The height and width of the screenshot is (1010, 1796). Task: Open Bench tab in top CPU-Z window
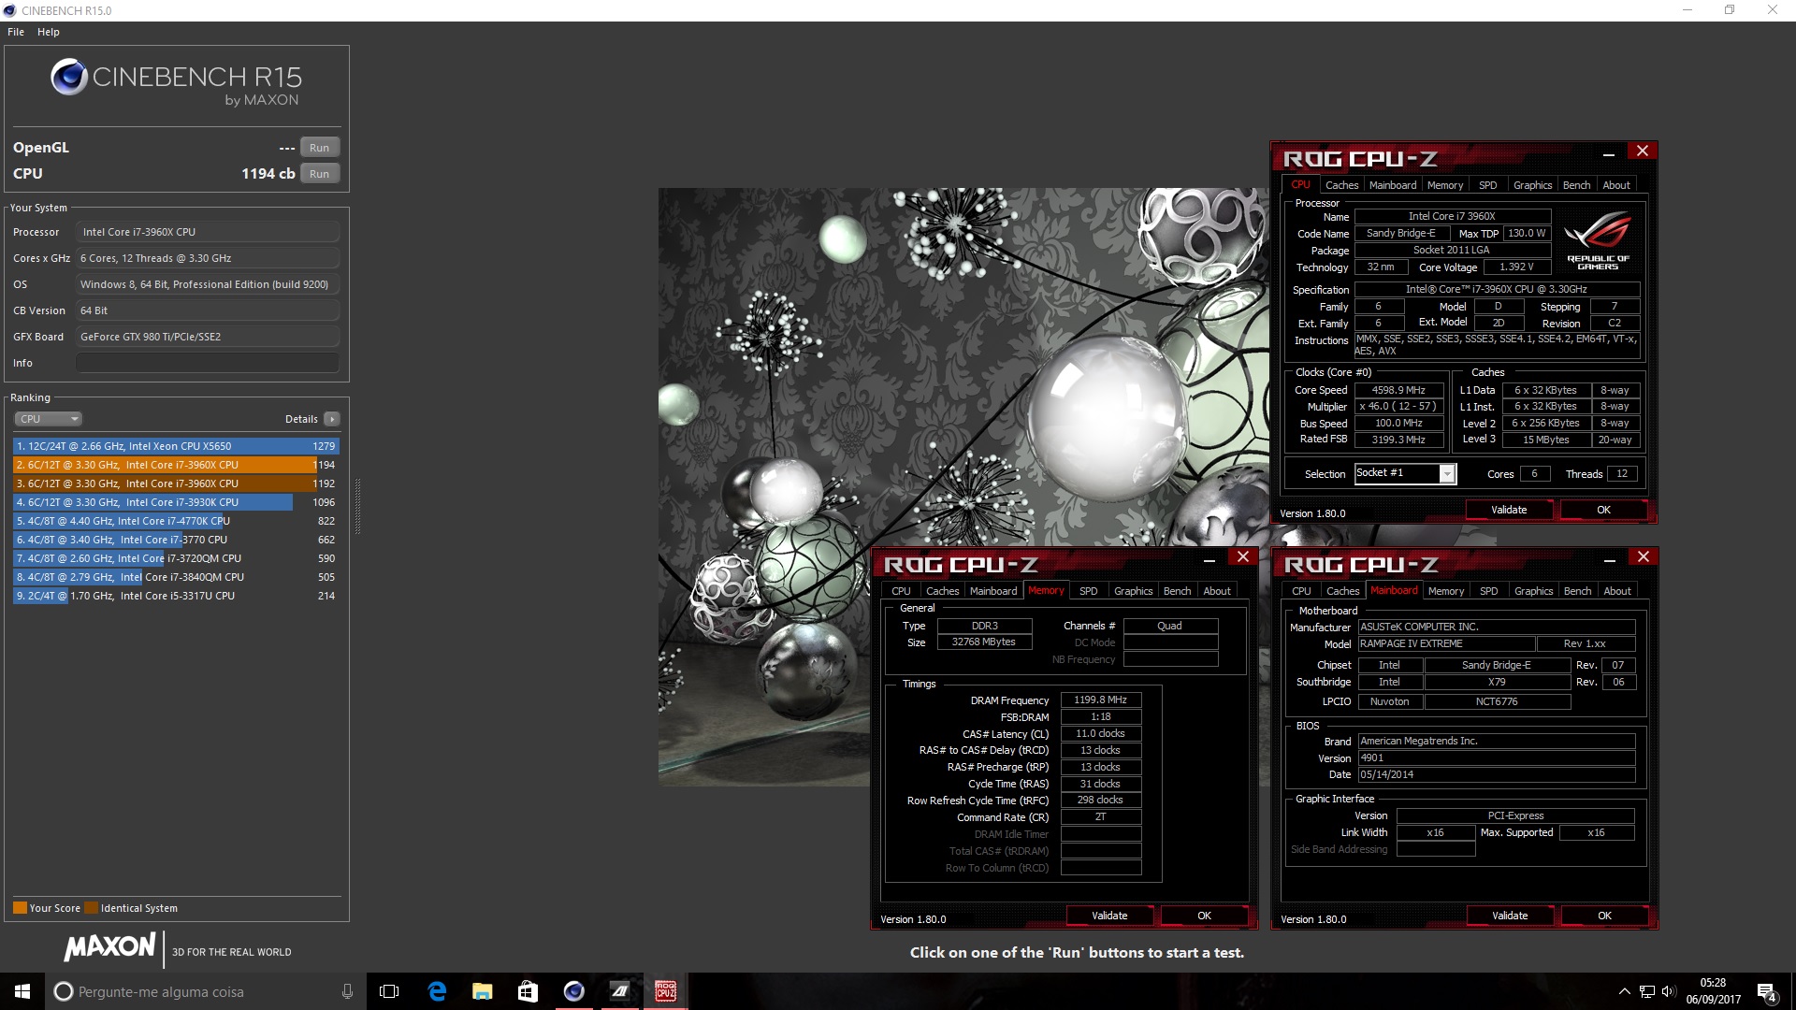[x=1576, y=185]
